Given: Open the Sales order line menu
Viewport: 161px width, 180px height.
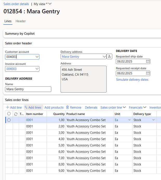Looking at the screenshot, I should click(113, 107).
